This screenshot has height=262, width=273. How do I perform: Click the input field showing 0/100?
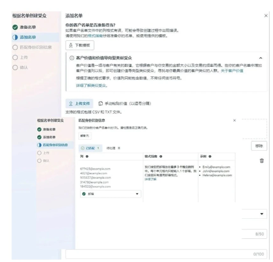pos(166,254)
